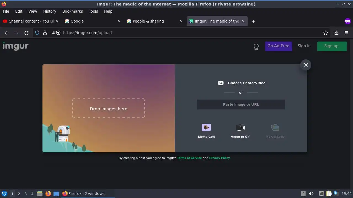Switch to workspace 3 in the taskbar

tap(26, 194)
